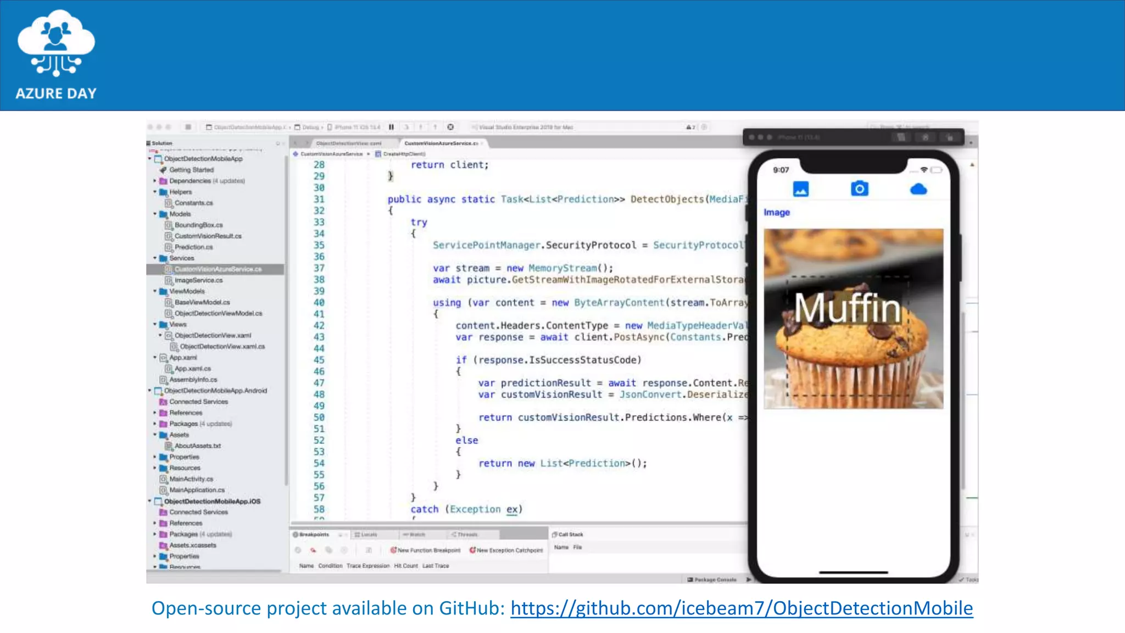Open Connected Services under Android project

198,402
